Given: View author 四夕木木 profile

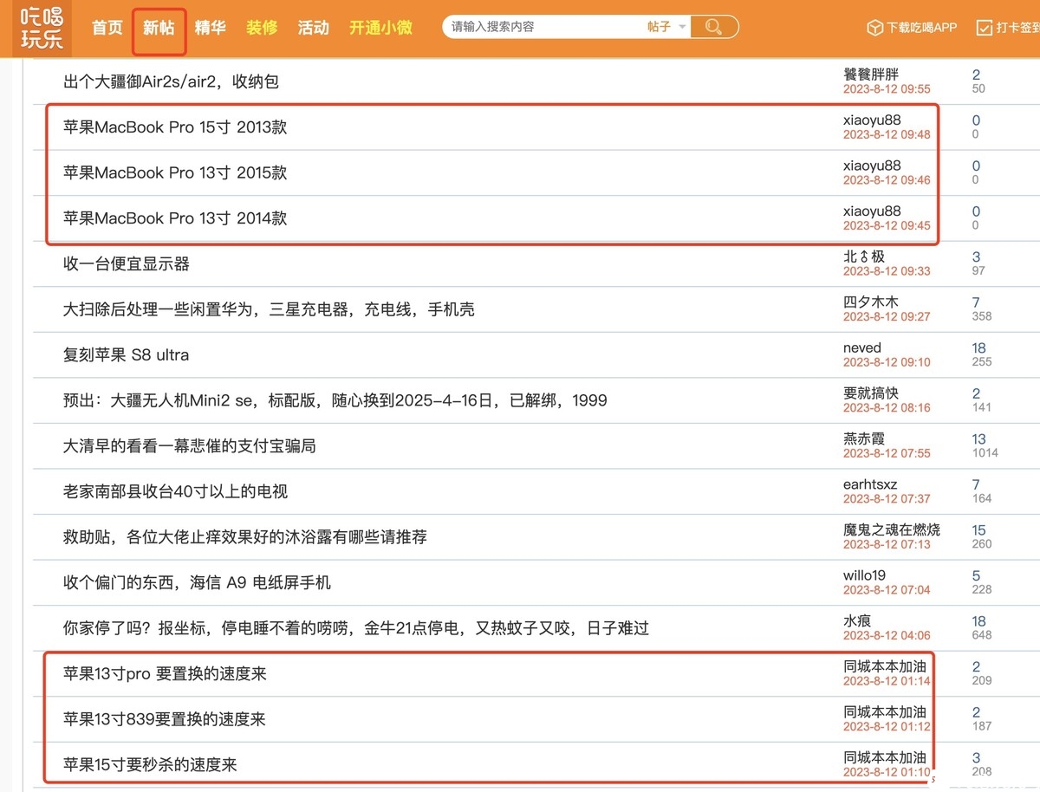Looking at the screenshot, I should click(871, 302).
